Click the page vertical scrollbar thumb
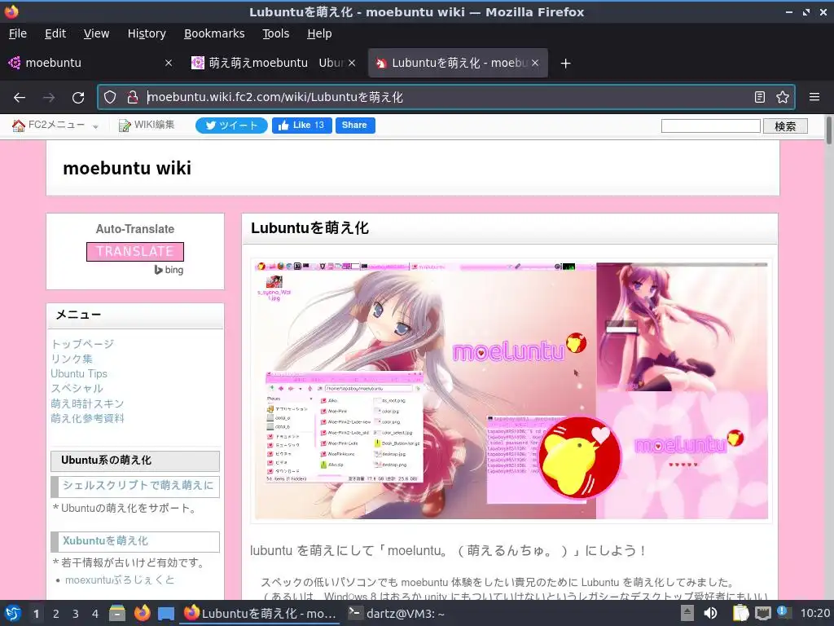This screenshot has width=834, height=626. pyautogui.click(x=828, y=130)
